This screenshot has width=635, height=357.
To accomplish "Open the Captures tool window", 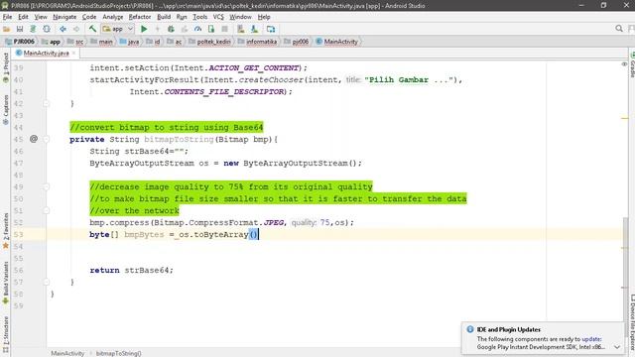I will [x=6, y=109].
